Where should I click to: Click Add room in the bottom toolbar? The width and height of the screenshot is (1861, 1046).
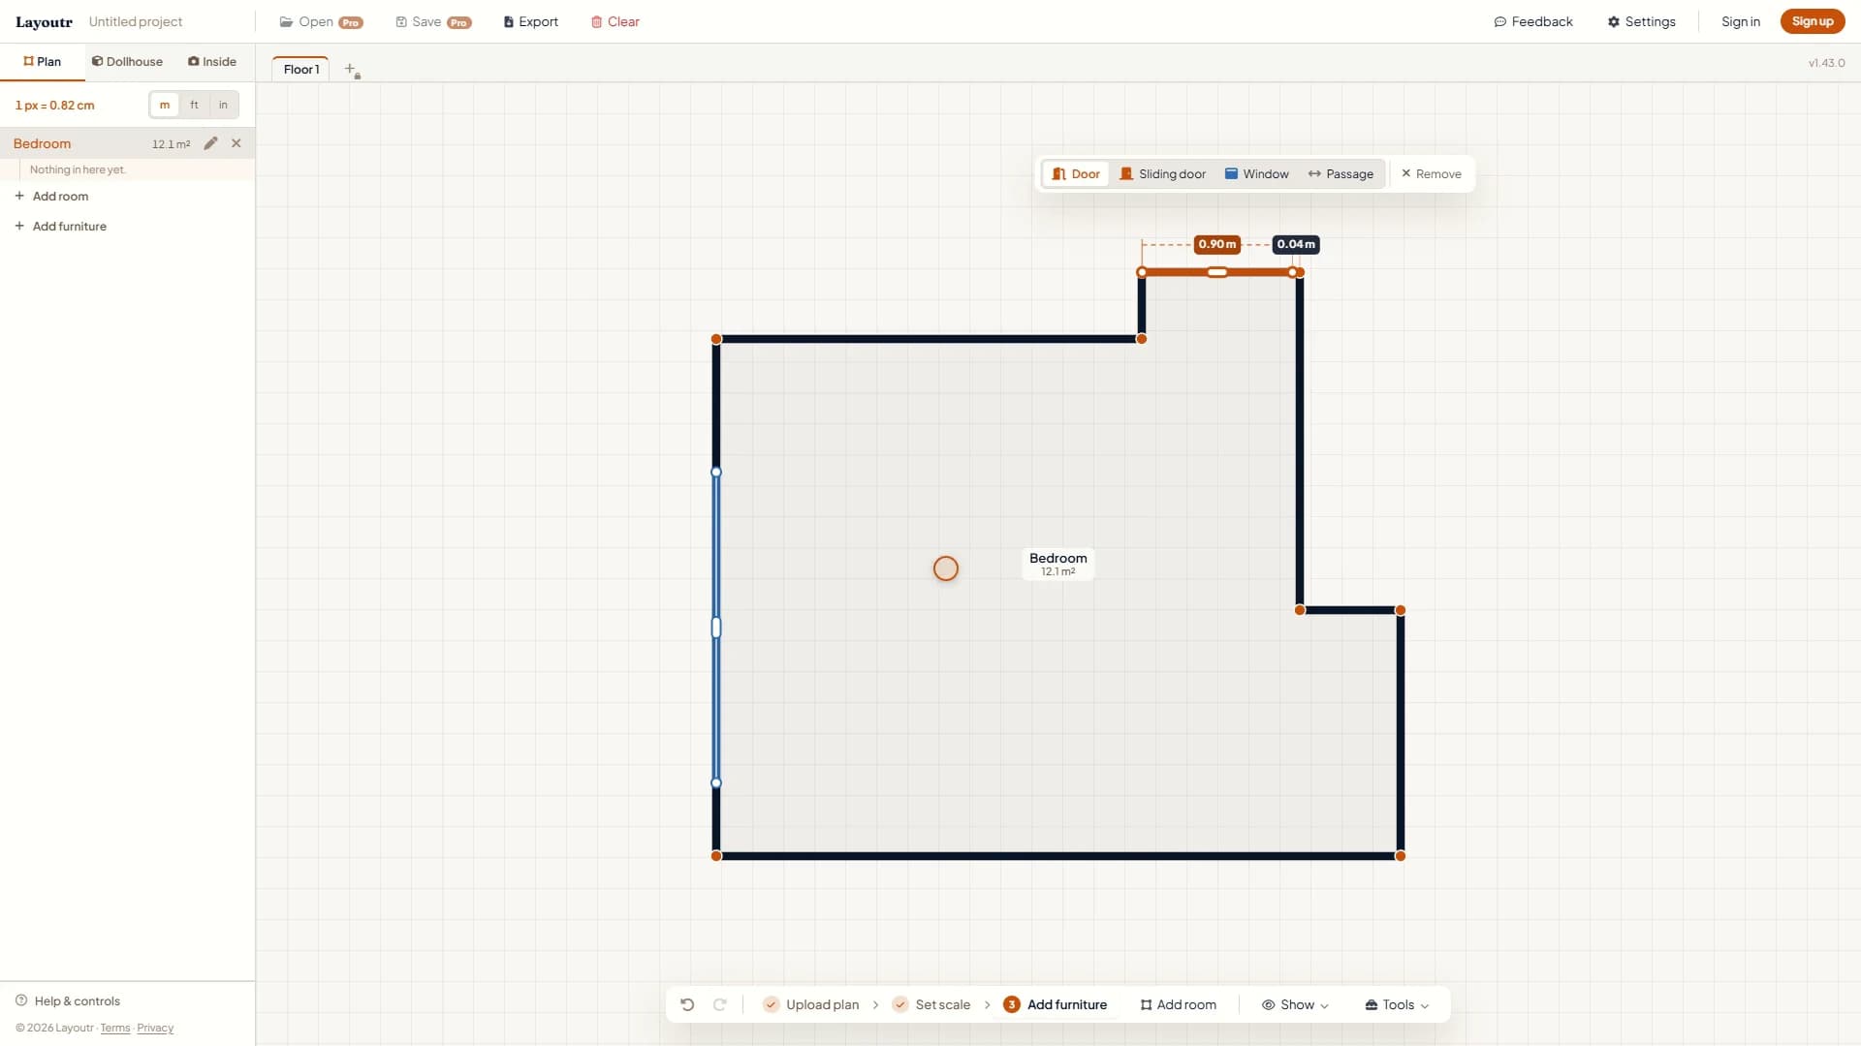[x=1178, y=1004]
